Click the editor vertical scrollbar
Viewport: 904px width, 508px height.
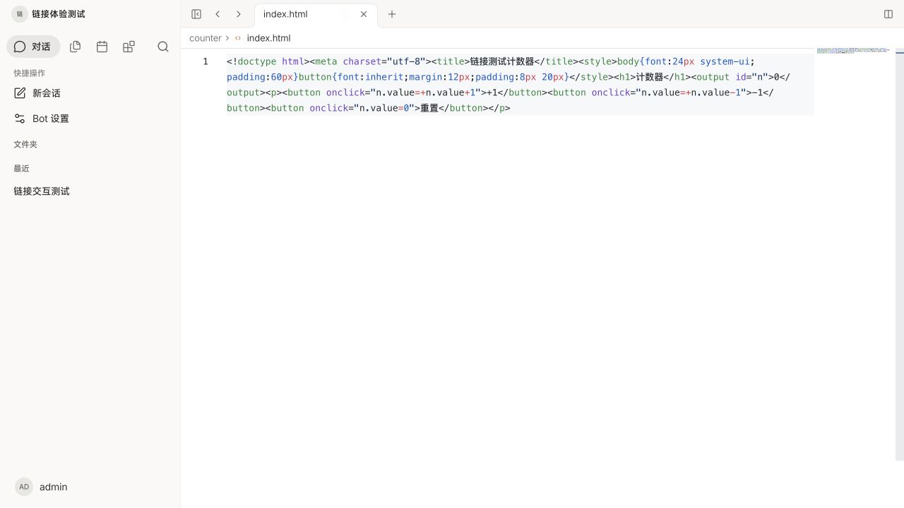click(x=900, y=254)
